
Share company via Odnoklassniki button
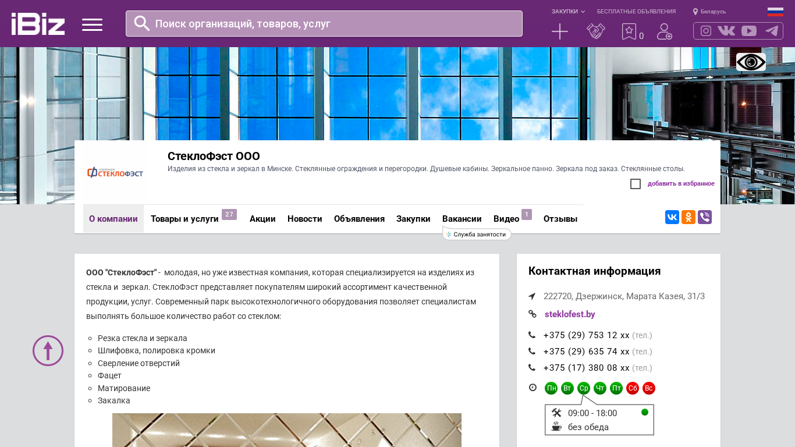pyautogui.click(x=688, y=217)
